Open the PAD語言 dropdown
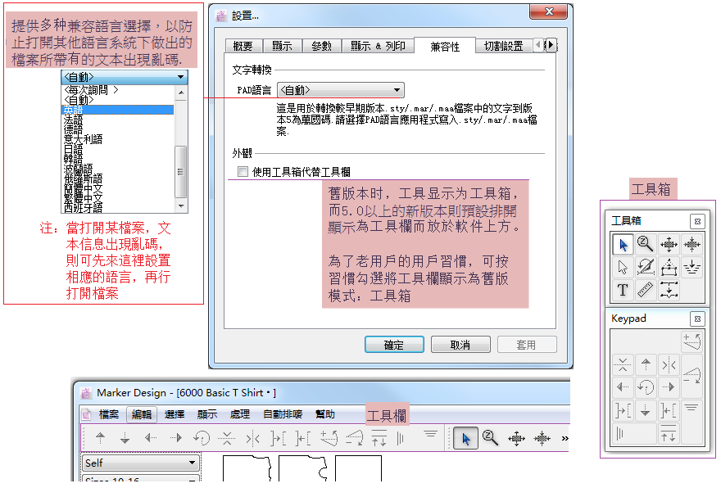Image resolution: width=721 pixels, height=488 pixels. 341,90
